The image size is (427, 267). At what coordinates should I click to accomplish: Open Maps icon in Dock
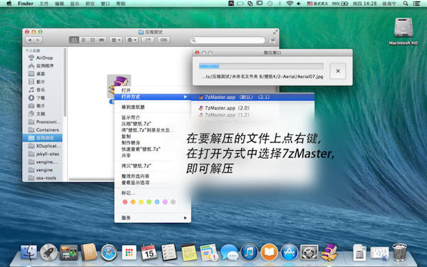[209, 253]
